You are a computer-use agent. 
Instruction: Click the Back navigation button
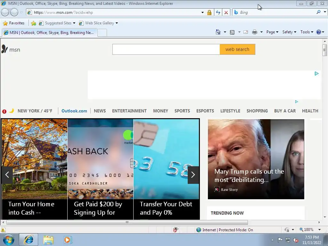point(5,12)
